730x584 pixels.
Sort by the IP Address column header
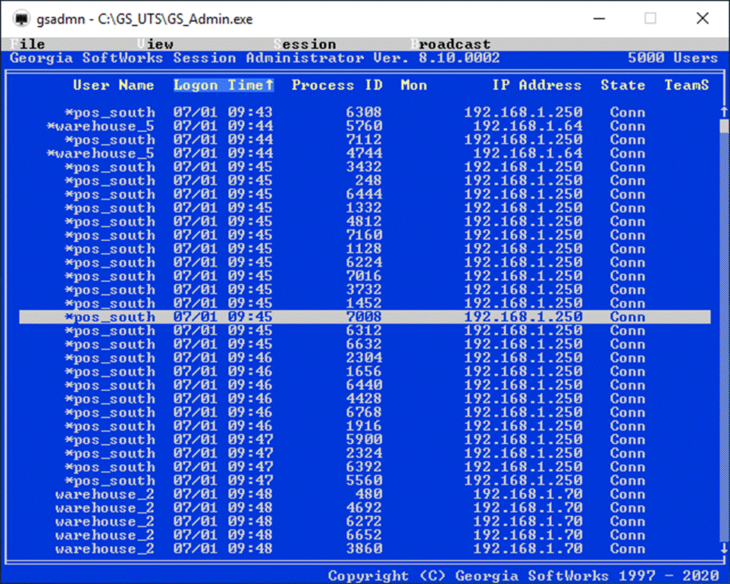click(x=537, y=85)
